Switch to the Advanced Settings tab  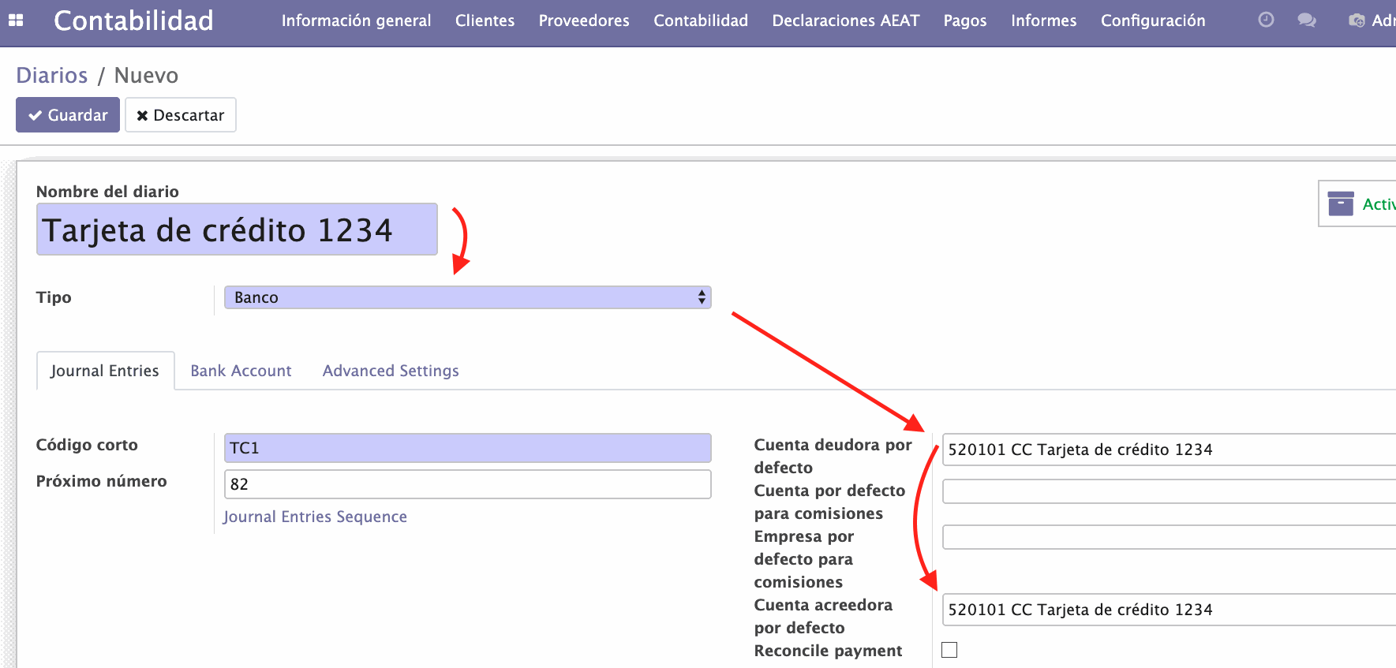(391, 371)
